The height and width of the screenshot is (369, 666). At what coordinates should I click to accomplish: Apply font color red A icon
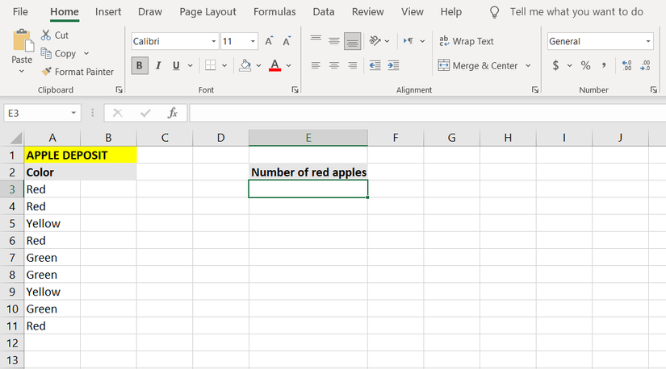[274, 65]
